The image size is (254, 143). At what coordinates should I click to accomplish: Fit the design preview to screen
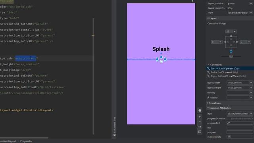[x=200, y=132]
